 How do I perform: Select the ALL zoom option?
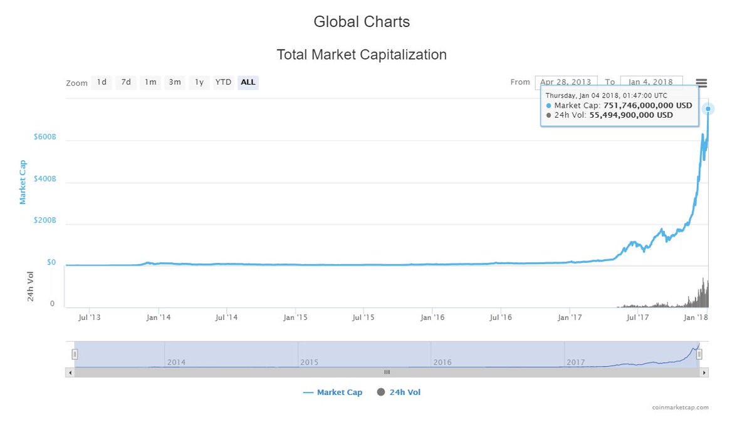click(248, 82)
